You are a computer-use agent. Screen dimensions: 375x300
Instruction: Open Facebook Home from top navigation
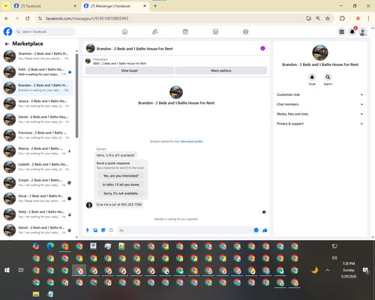point(124,31)
